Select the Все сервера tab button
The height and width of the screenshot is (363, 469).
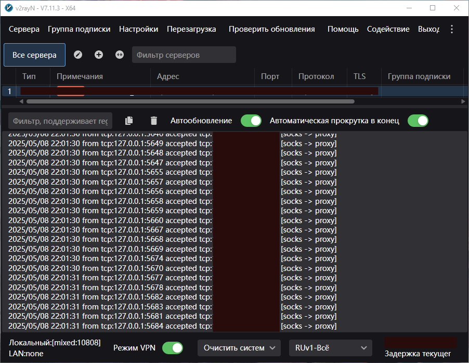click(34, 55)
